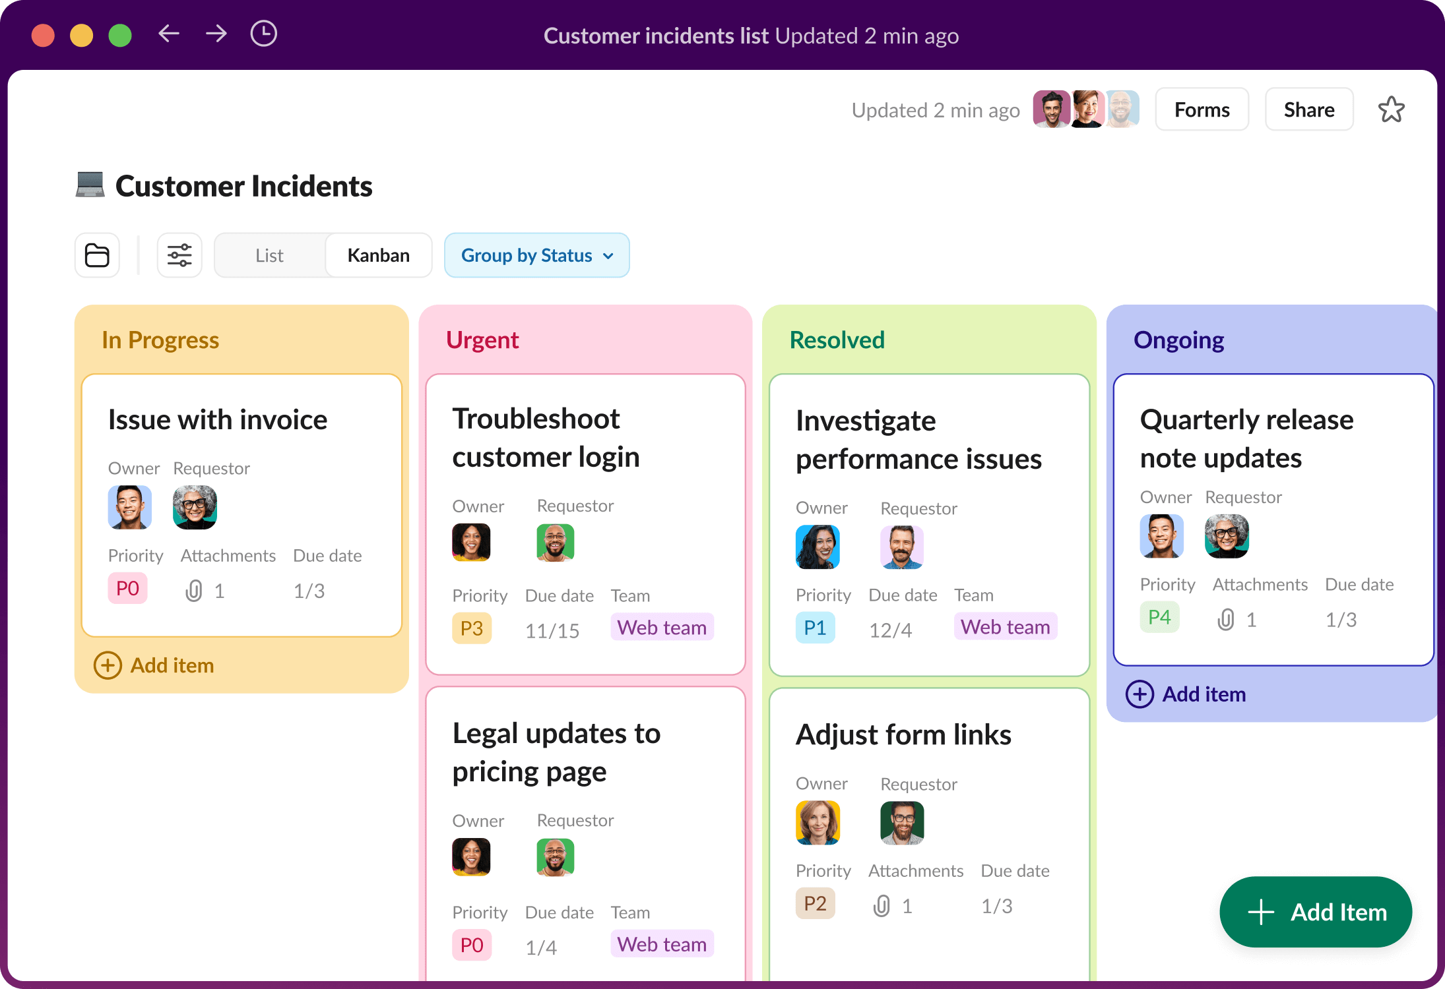Click the attachment paperclip on Issue with invoice
The image size is (1445, 989).
coord(193,590)
